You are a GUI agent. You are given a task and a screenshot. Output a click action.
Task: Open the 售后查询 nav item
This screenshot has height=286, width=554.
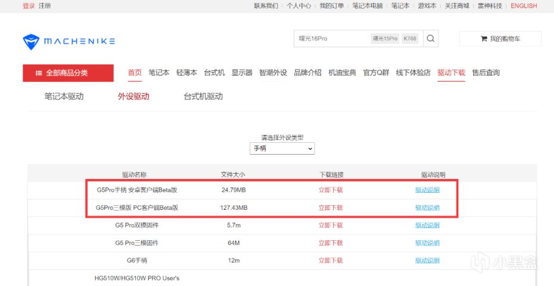[486, 73]
